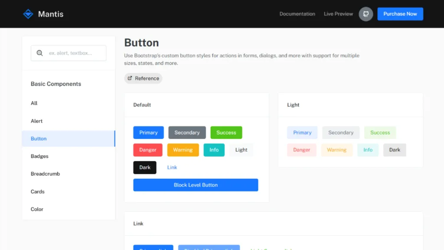The width and height of the screenshot is (444, 250).
Task: Click the Purchase Now button
Action: 400,13
